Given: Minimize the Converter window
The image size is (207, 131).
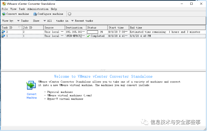Looking at the screenshot, I should [x=182, y=4].
